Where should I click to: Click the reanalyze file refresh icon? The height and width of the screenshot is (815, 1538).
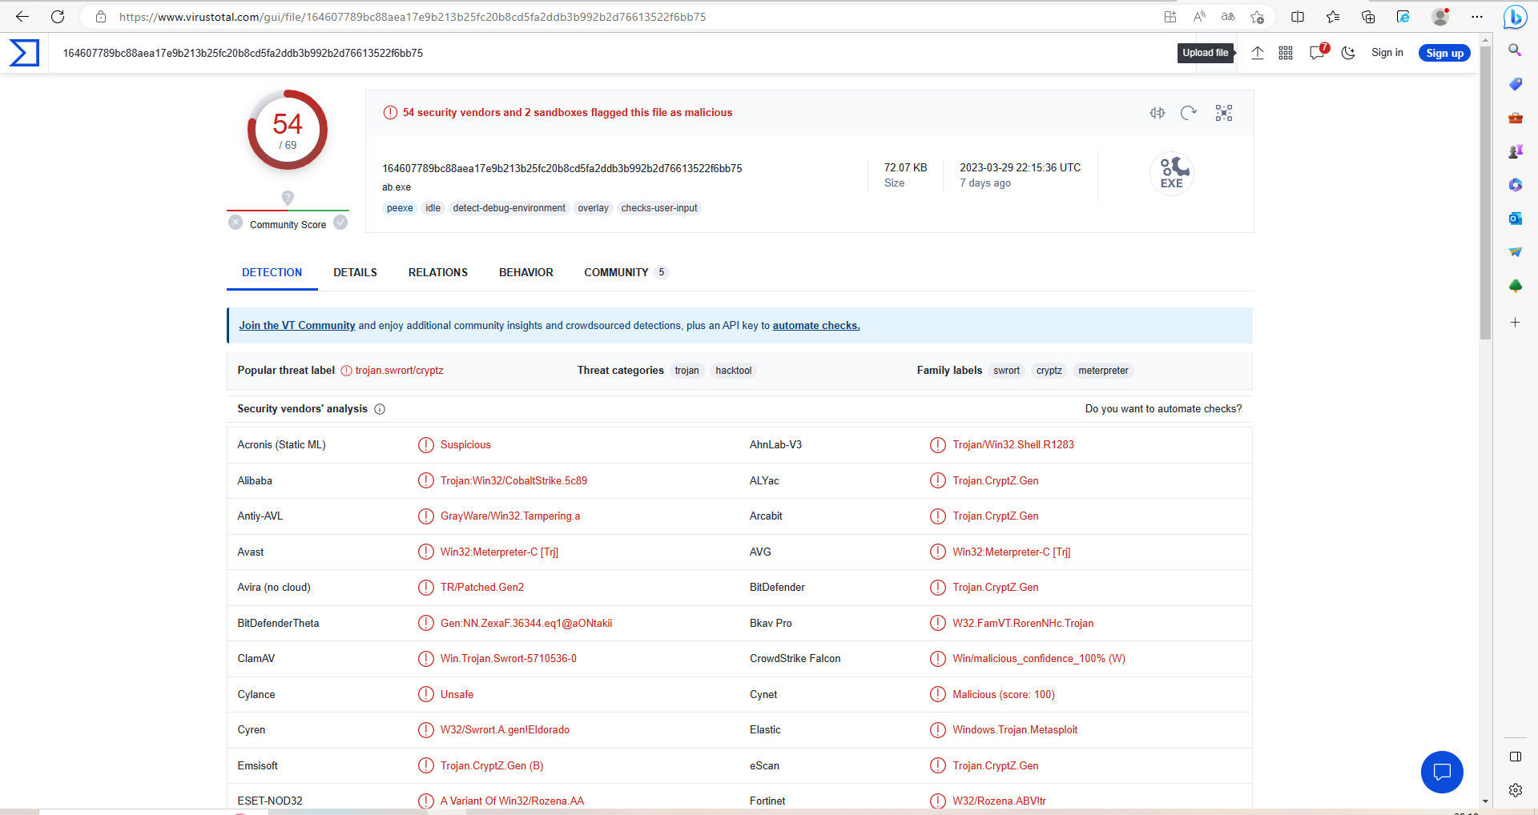click(x=1189, y=113)
